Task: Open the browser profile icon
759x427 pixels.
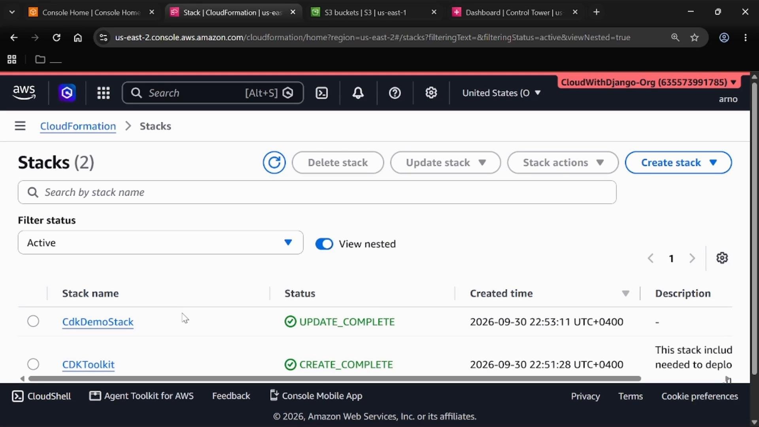Action: click(724, 38)
